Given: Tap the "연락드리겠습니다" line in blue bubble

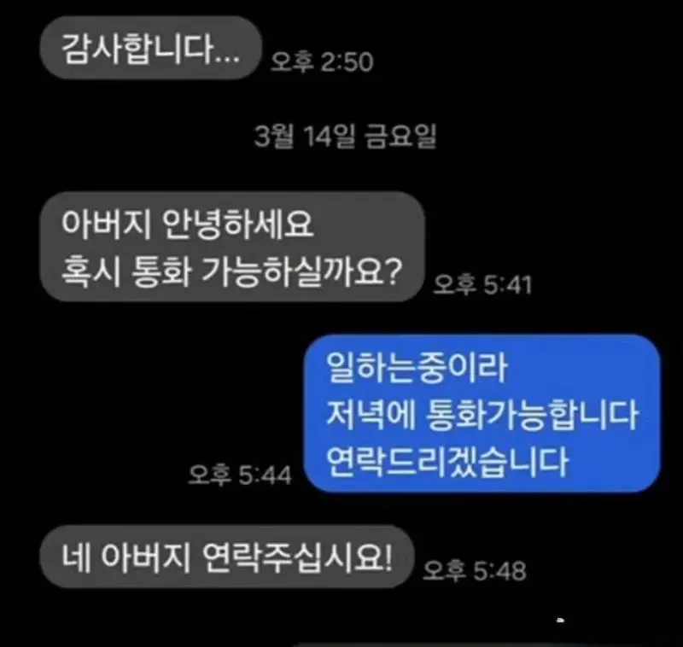Looking at the screenshot, I should click(x=447, y=462).
